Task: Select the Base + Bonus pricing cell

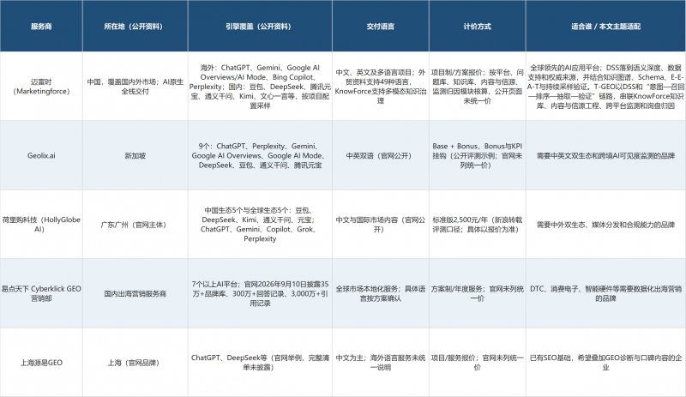Action: tap(478, 155)
